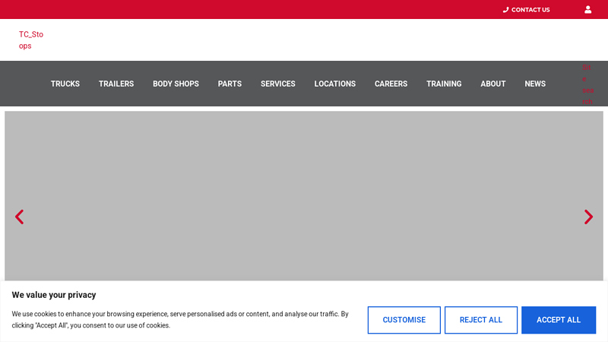The width and height of the screenshot is (608, 342).
Task: View the News page
Action: tap(535, 84)
